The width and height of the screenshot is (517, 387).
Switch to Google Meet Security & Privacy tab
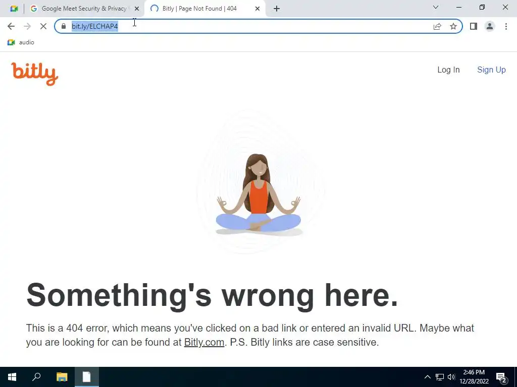coord(84,9)
